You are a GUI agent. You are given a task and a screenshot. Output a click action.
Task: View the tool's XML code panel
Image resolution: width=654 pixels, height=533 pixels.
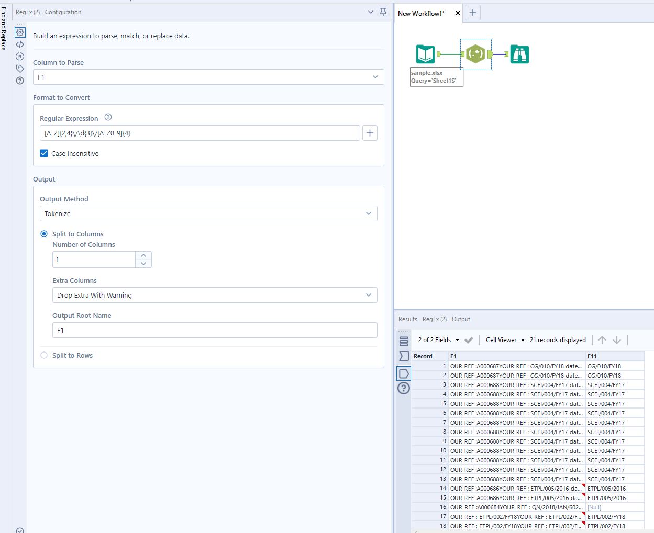[x=20, y=44]
